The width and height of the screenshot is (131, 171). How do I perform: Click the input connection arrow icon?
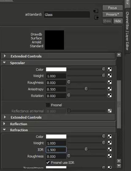96,11
